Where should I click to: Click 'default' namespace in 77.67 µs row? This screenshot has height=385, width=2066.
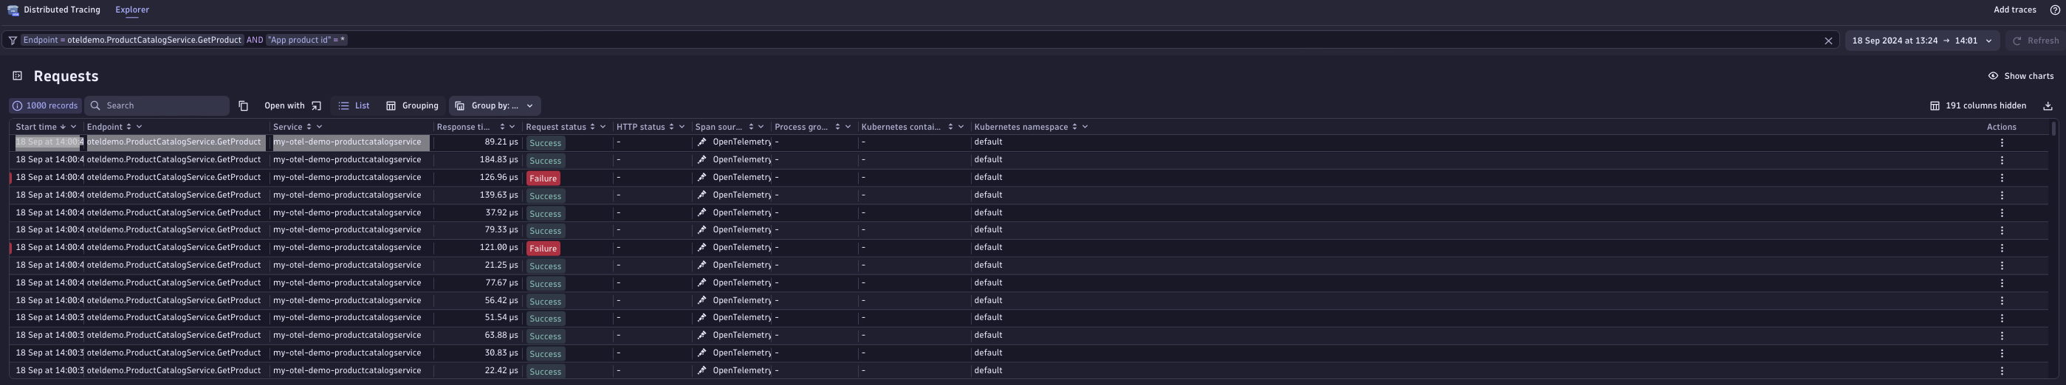click(x=988, y=283)
